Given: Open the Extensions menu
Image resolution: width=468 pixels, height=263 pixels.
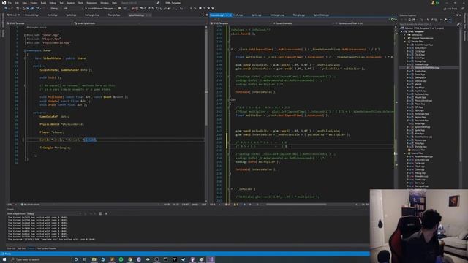Looking at the screenshot, I should point(91,3).
